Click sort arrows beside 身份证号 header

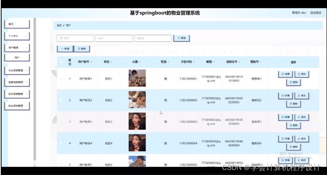239,62
